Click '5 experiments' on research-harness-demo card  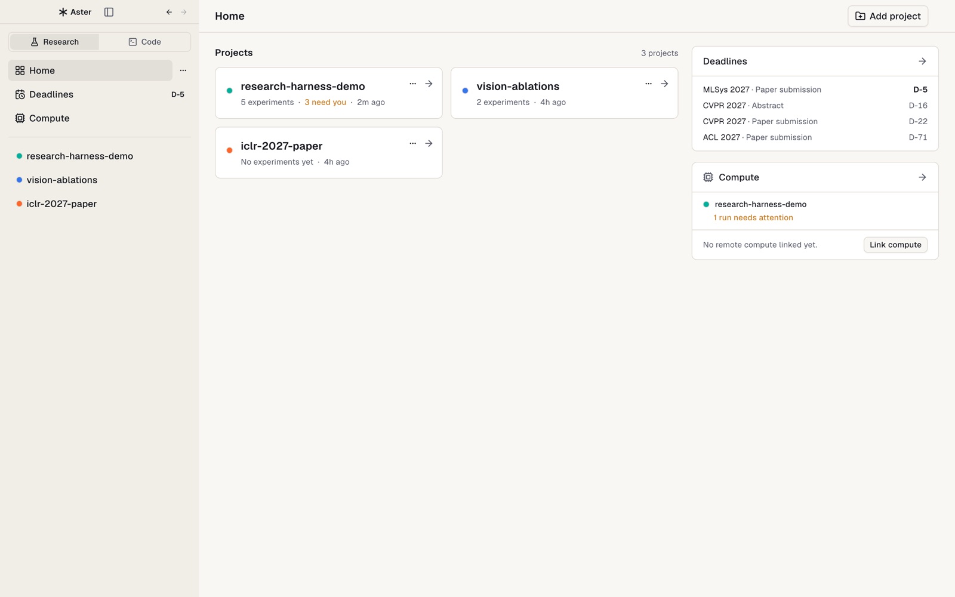click(267, 102)
